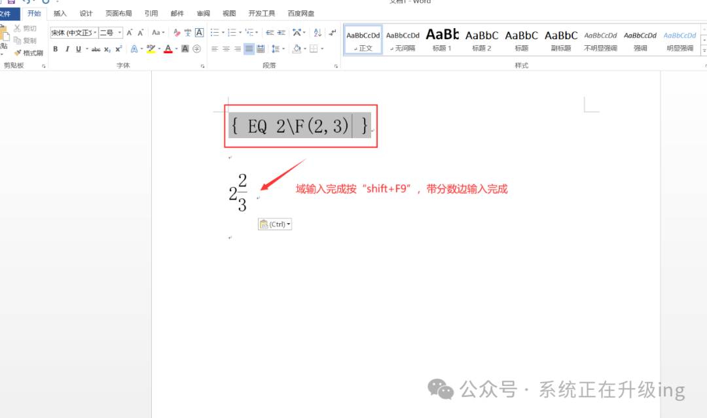Click the Cut (剪切) scissors button
Viewport: 707px width, 418px height.
coord(25,28)
